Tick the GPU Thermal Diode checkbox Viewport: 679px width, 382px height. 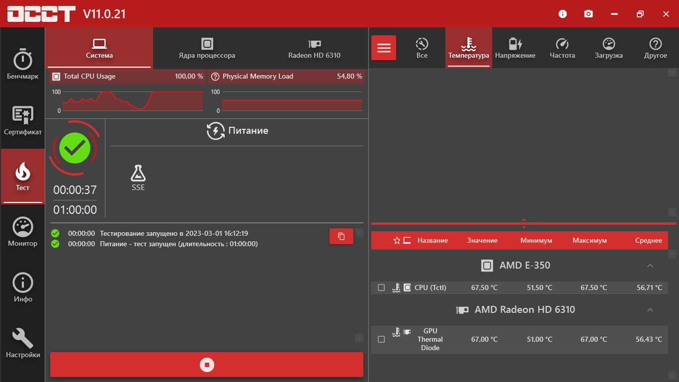(381, 339)
